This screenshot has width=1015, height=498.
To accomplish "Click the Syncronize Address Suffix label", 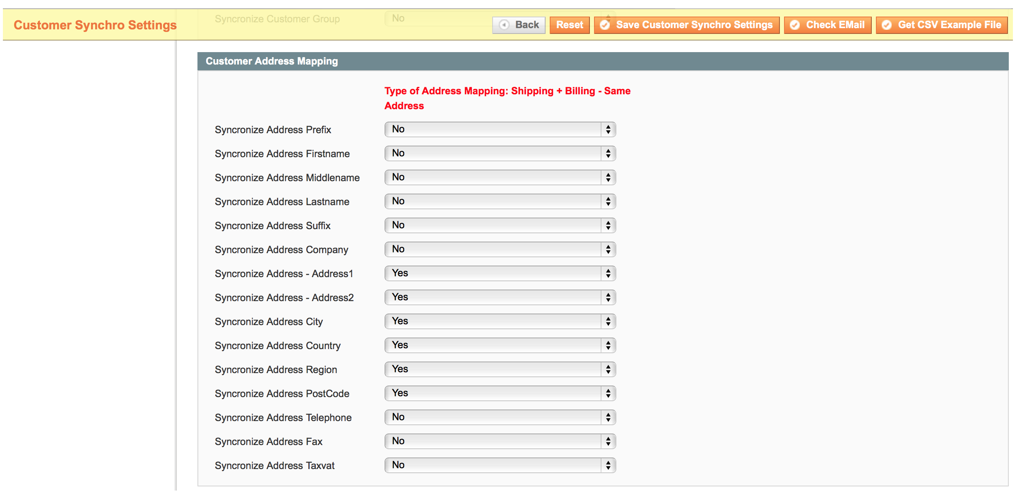I will [x=272, y=226].
